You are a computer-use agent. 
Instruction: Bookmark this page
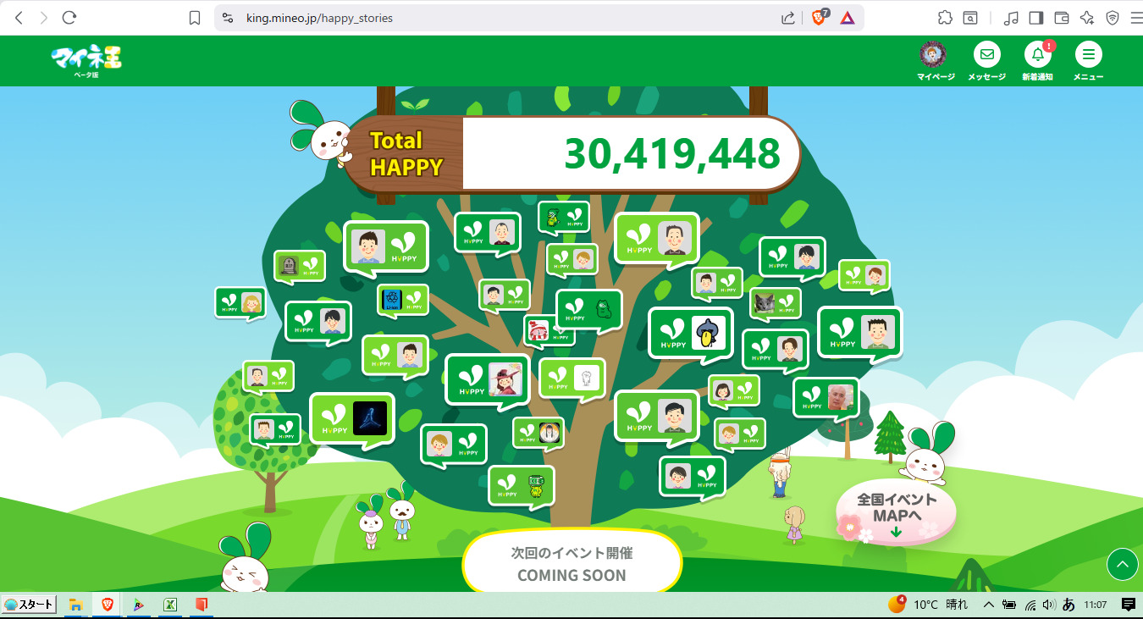[195, 18]
